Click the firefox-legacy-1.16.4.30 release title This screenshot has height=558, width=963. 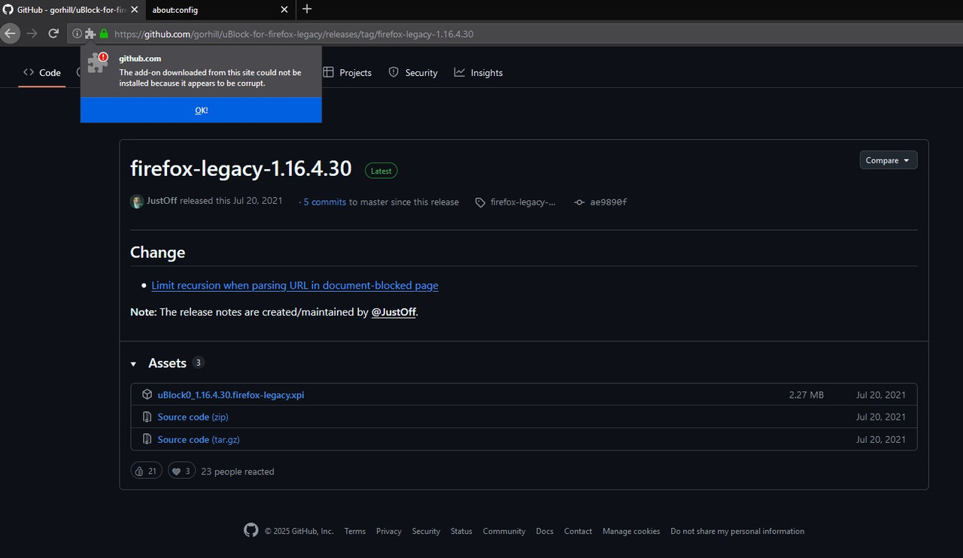(241, 168)
